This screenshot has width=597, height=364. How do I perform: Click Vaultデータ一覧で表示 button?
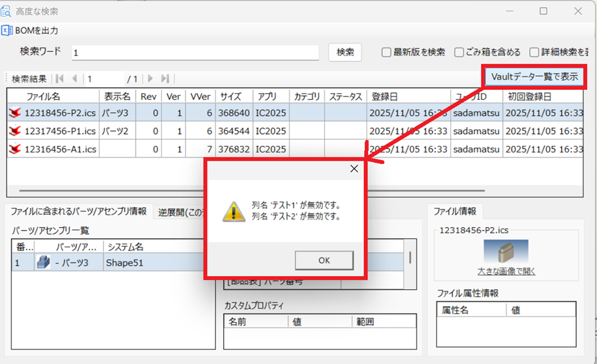click(534, 77)
